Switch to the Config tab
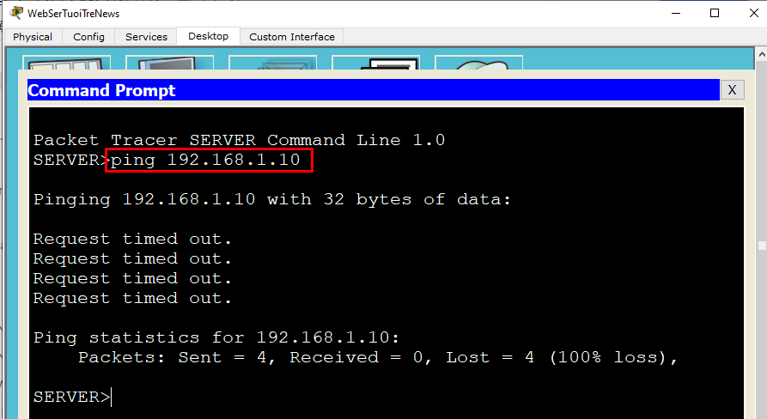 88,37
